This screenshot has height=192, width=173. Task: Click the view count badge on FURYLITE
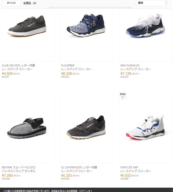(x=123, y=96)
